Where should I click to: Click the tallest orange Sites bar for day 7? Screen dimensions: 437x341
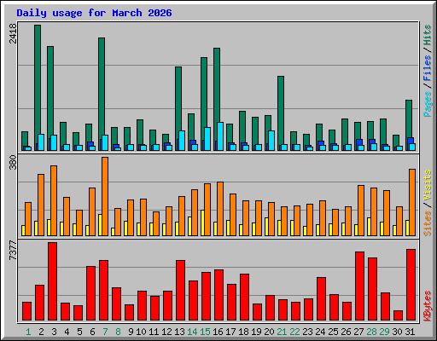(x=105, y=196)
